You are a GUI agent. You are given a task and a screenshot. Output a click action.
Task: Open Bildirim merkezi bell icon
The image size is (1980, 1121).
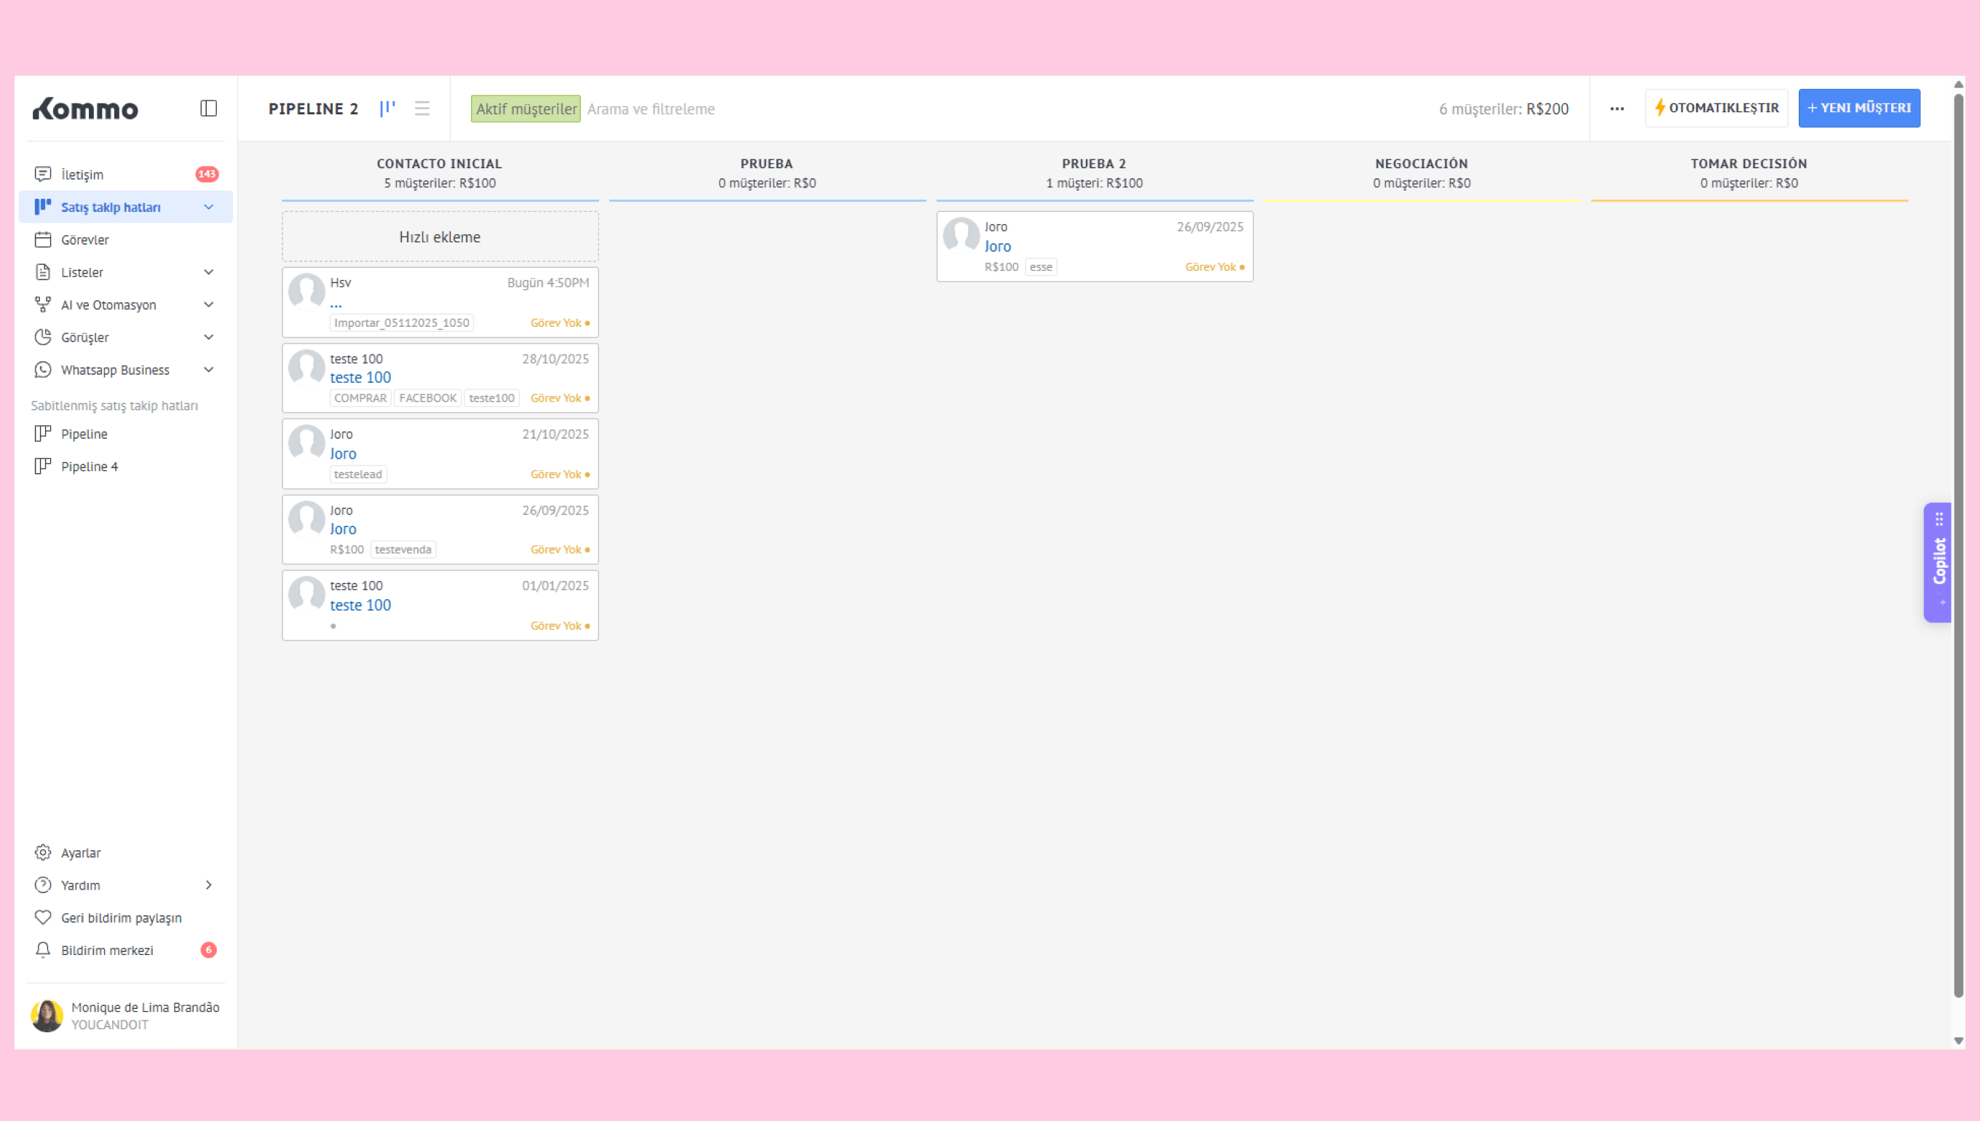click(x=43, y=950)
